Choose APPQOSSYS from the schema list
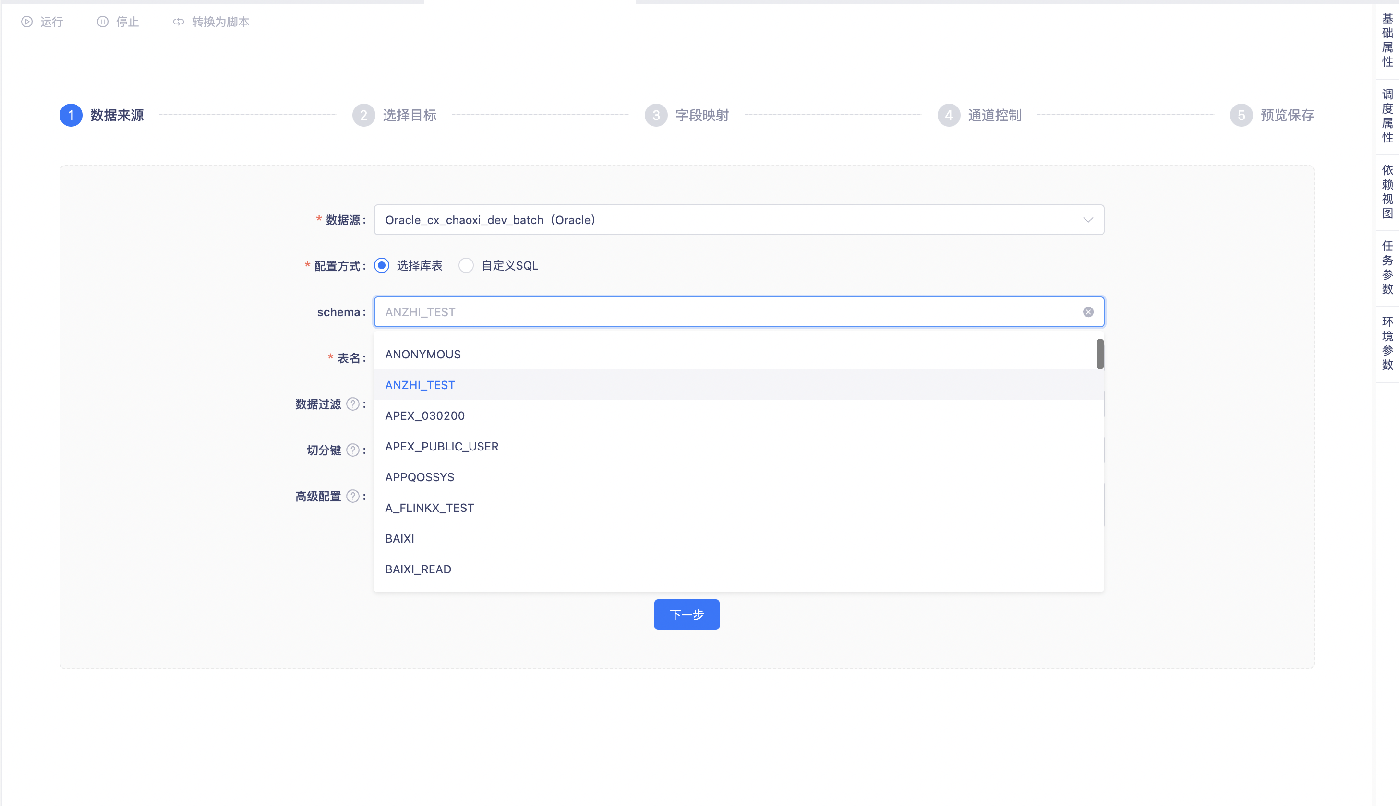The width and height of the screenshot is (1399, 806). [x=739, y=477]
